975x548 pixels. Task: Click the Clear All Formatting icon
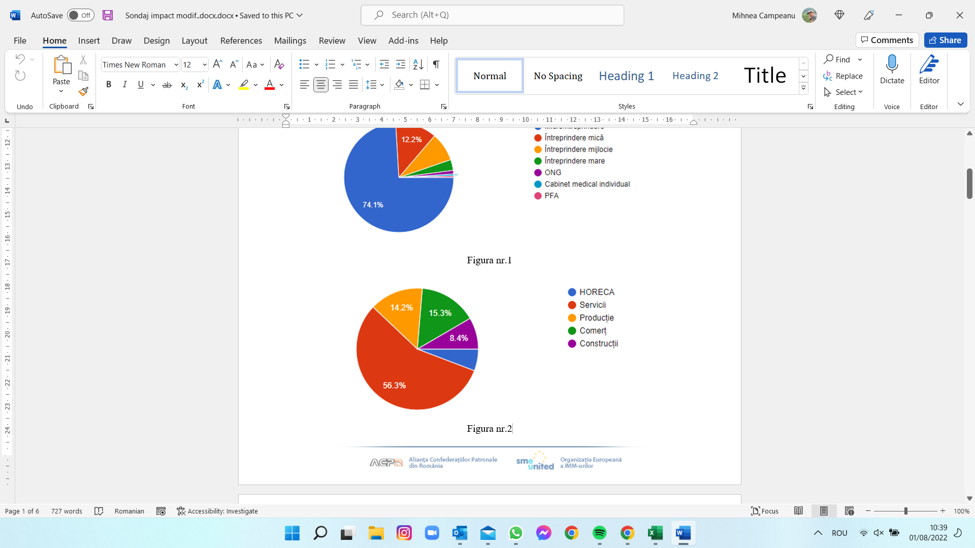click(x=279, y=64)
